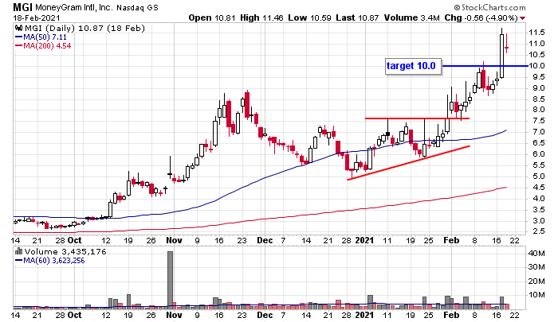The image size is (558, 322).
Task: Click the 'target 10.0' annotation box
Action: [413, 66]
